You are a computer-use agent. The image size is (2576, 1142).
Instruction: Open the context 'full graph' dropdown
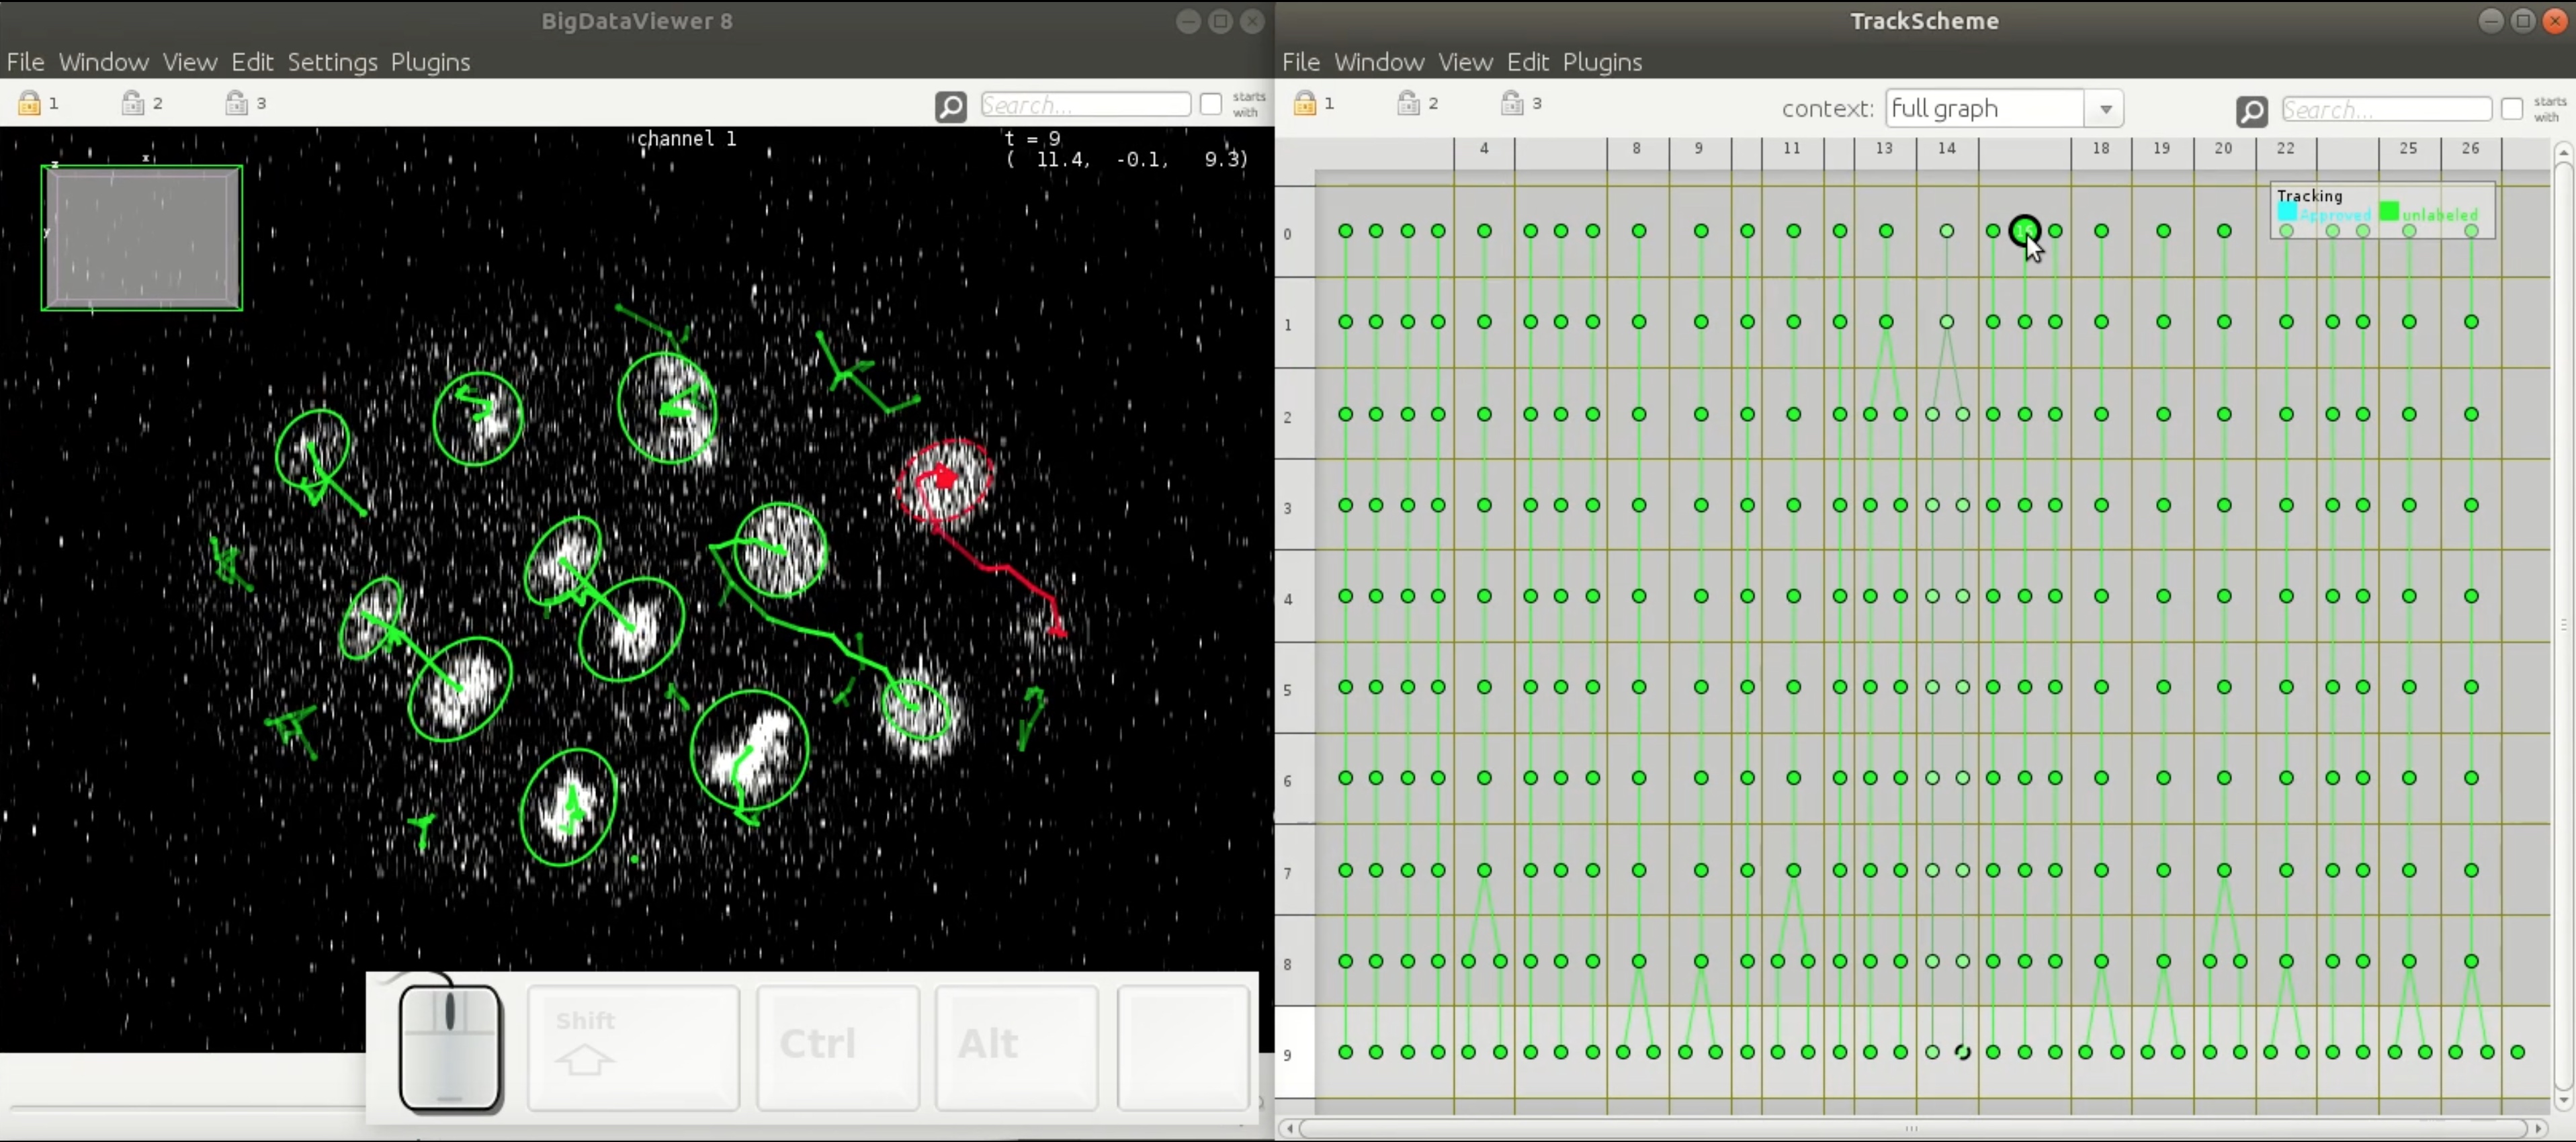click(1986, 108)
